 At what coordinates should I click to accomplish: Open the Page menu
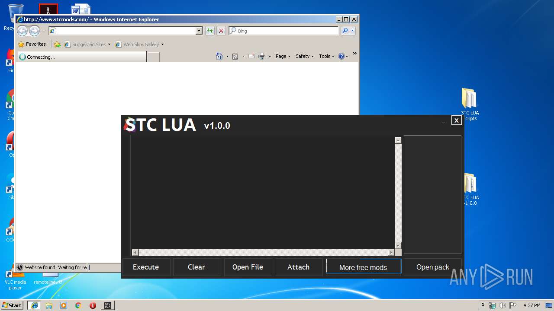[x=283, y=56]
